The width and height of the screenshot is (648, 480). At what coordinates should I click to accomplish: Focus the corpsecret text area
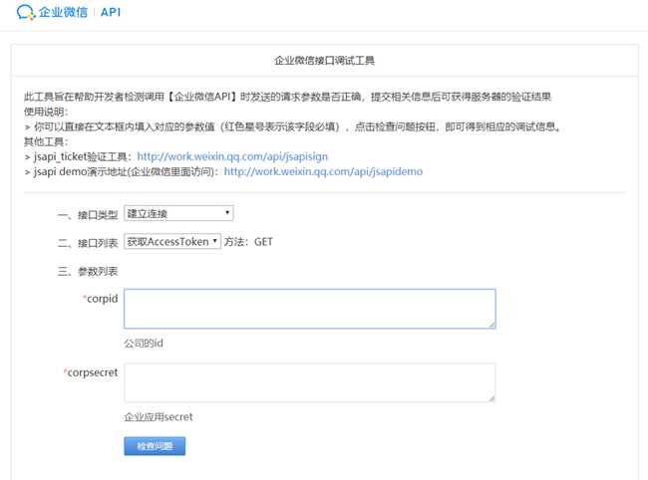(x=309, y=382)
